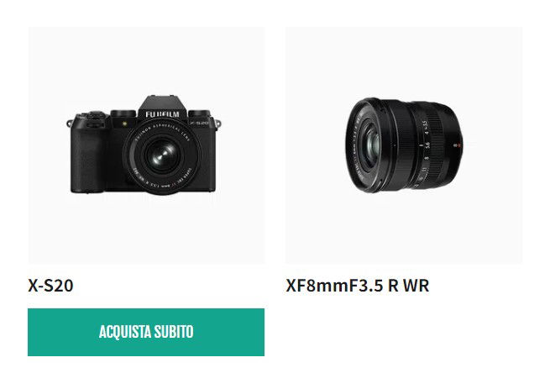Click the FUJIFILM logo on the camera

[162, 114]
